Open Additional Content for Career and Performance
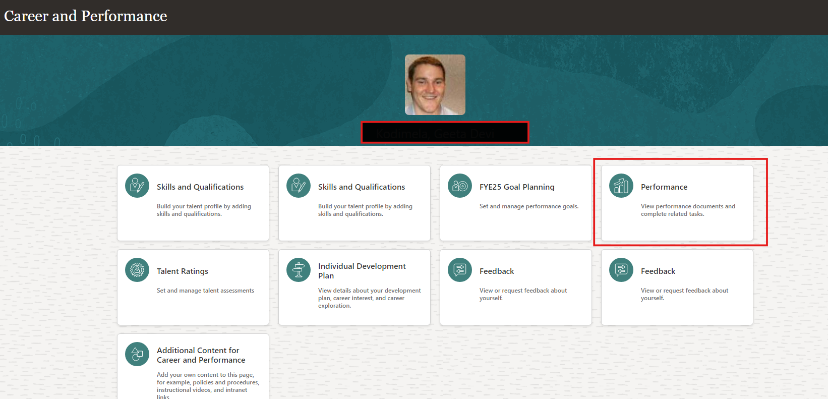The height and width of the screenshot is (399, 828). 201,355
